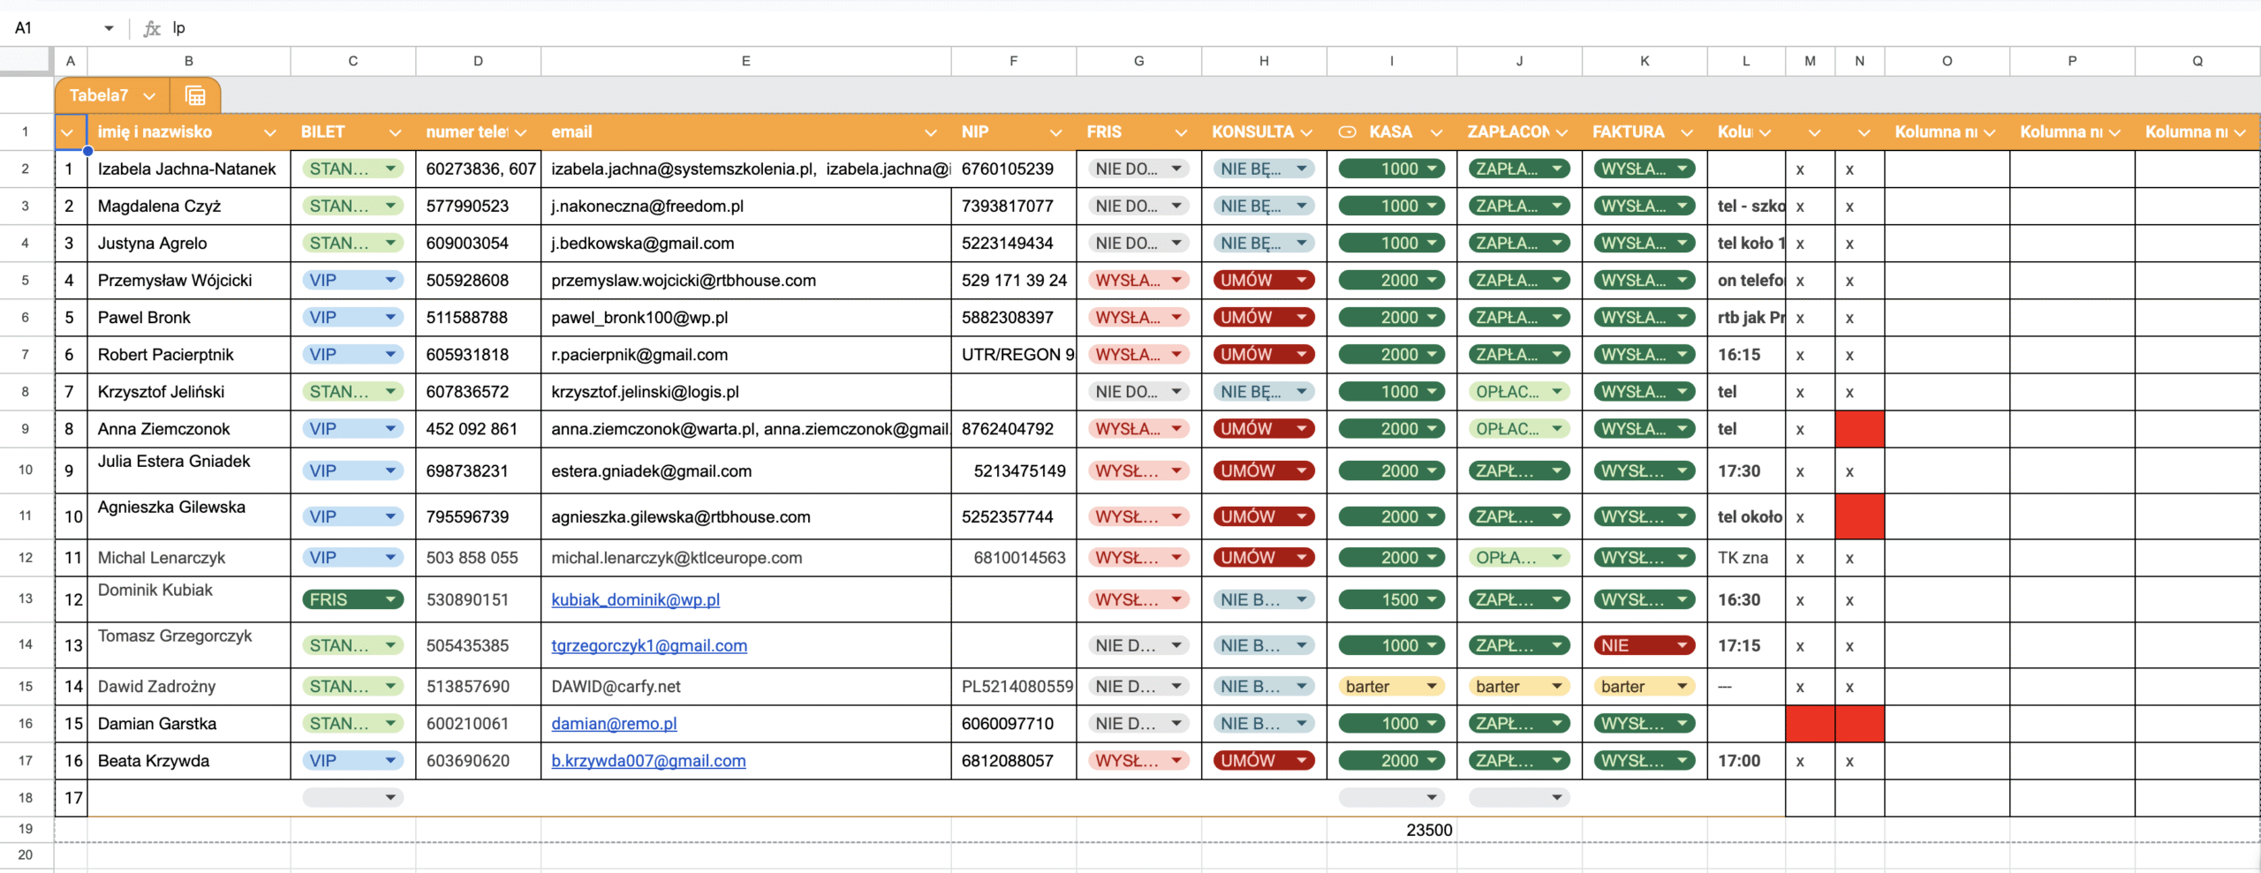Open b.krzywda007@gmail.com email link
Image resolution: width=2261 pixels, height=873 pixels.
648,760
